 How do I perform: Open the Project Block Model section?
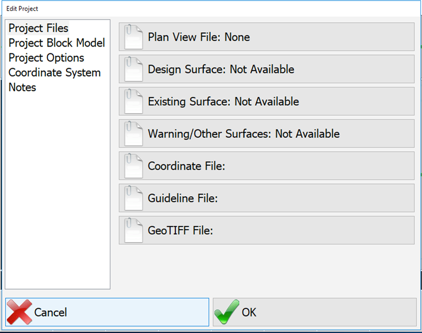tap(57, 43)
